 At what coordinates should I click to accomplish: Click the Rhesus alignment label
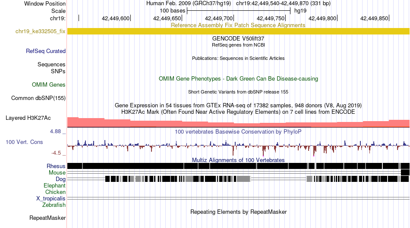coord(56,166)
